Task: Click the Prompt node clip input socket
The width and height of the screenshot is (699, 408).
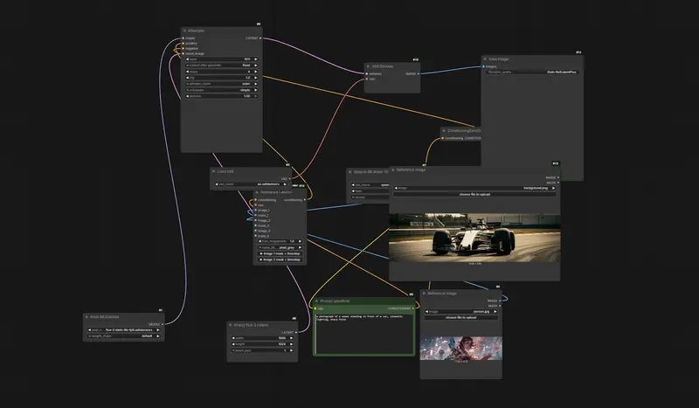Action: coord(315,308)
